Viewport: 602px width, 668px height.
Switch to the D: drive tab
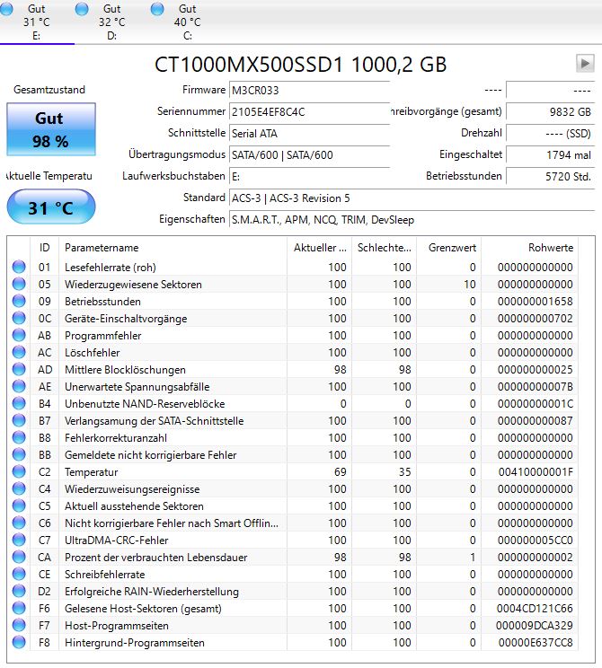pyautogui.click(x=112, y=22)
